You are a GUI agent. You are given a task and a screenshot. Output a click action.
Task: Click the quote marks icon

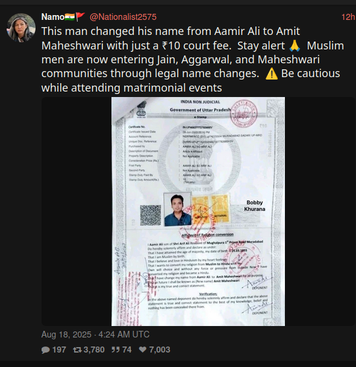tap(116, 350)
